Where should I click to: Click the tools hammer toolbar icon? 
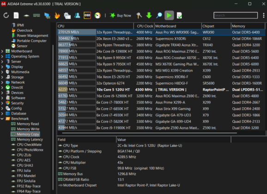tap(139, 15)
